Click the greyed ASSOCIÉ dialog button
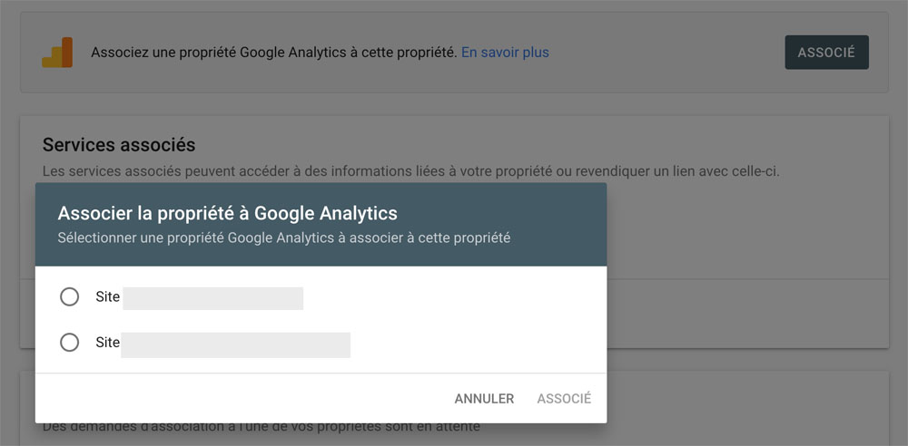Viewport: 908px width, 446px height. (564, 399)
